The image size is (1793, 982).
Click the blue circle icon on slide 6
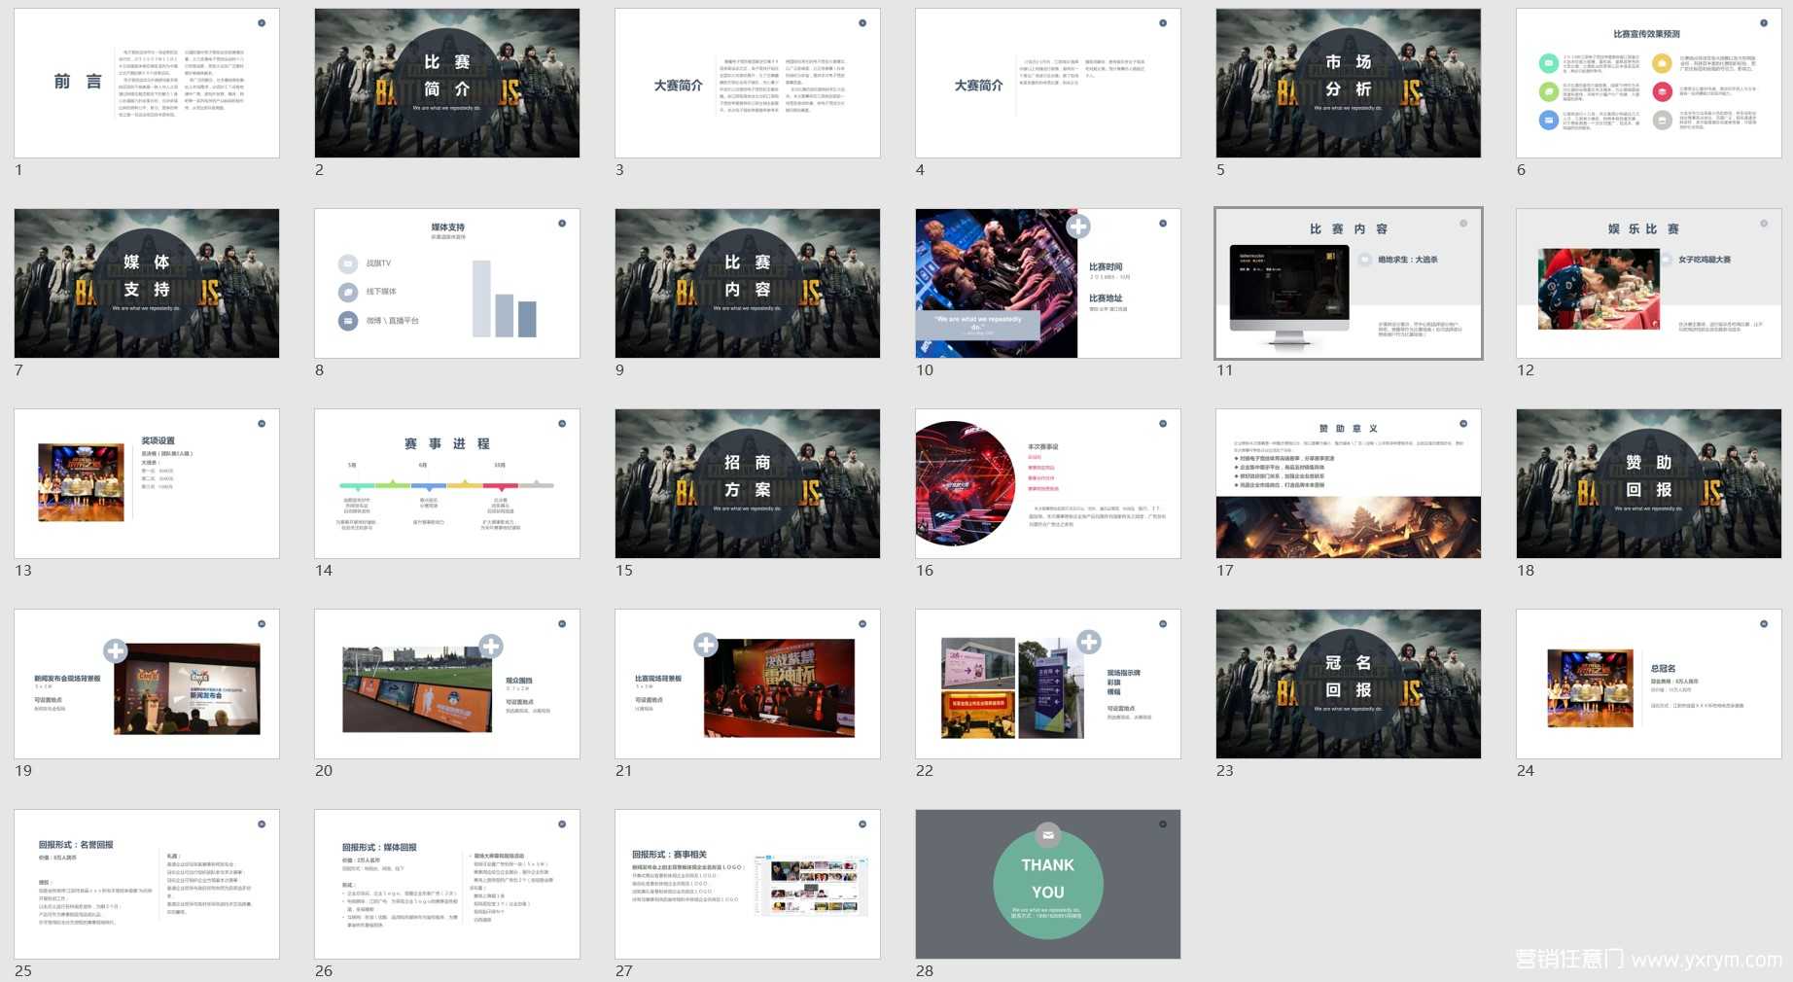[1549, 121]
